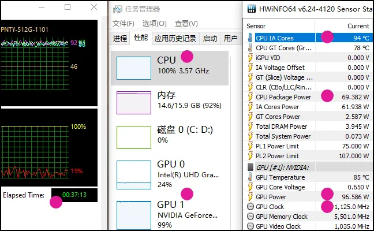374x231 pixels.
Task: Click the lightning icon beside CPU Package Power
Action: (x=250, y=97)
